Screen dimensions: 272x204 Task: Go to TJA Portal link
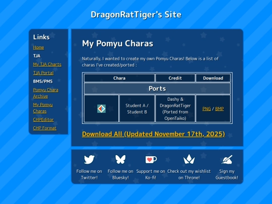click(x=43, y=73)
